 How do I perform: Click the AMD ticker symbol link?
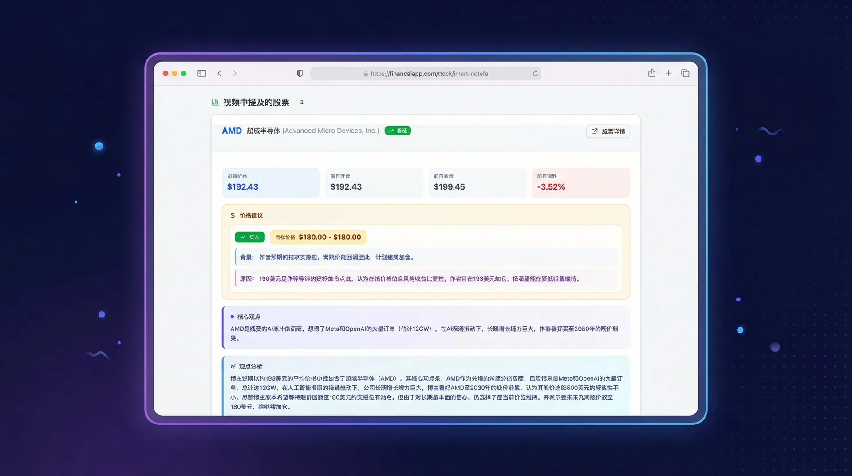pos(232,131)
